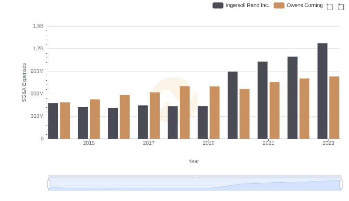Click the 2014 Owens Corning bar
This screenshot has width=349, height=201.
click(x=65, y=120)
